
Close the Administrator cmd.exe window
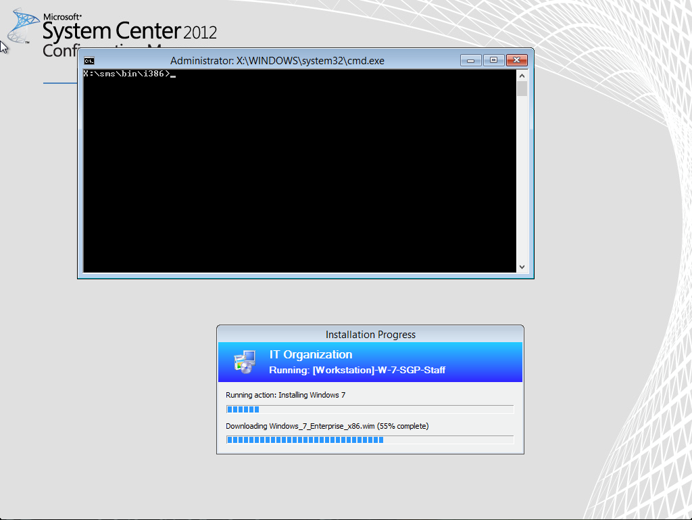click(x=517, y=60)
